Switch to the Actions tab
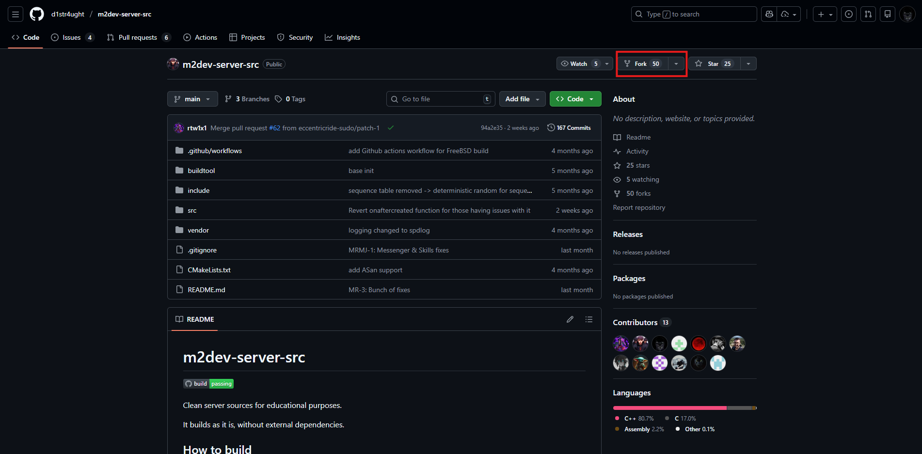The image size is (922, 454). tap(200, 37)
